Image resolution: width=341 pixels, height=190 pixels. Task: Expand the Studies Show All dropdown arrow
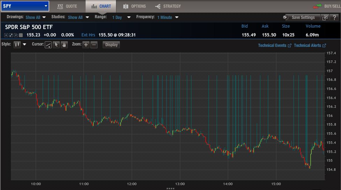(x=87, y=17)
